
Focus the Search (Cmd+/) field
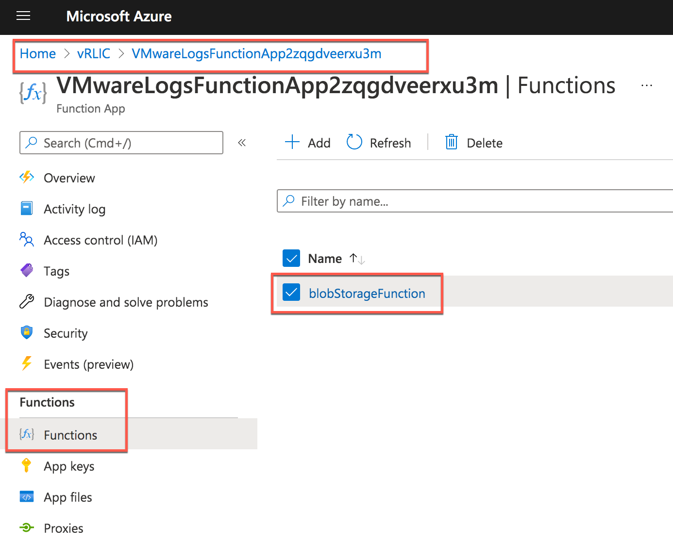(x=121, y=143)
